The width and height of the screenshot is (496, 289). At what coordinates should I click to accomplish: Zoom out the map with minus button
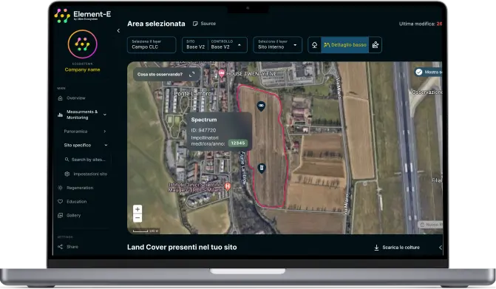(x=137, y=218)
